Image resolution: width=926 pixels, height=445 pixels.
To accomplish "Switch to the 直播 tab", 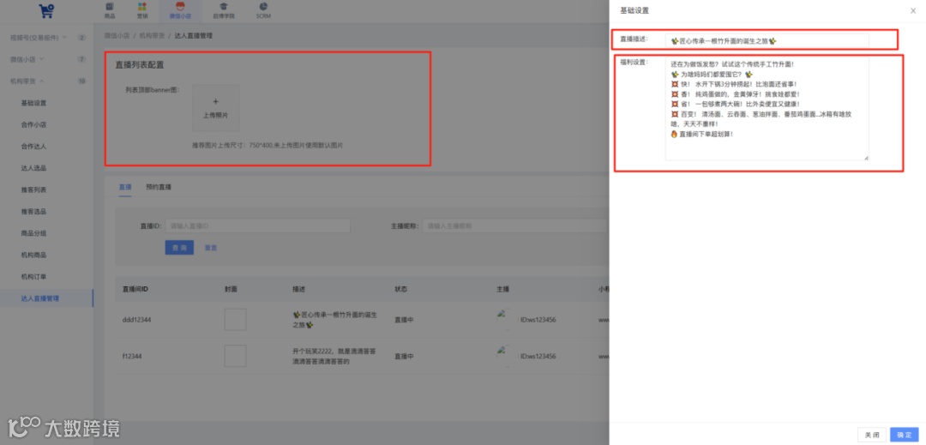I will [x=125, y=187].
